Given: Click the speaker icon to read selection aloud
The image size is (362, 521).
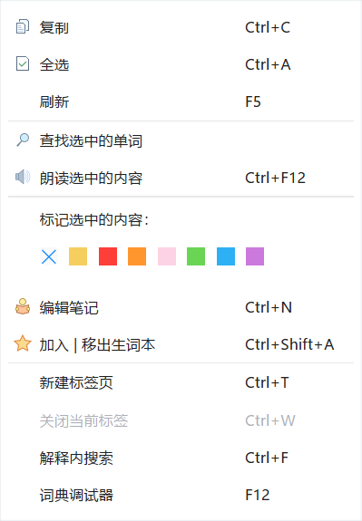Looking at the screenshot, I should tap(23, 177).
